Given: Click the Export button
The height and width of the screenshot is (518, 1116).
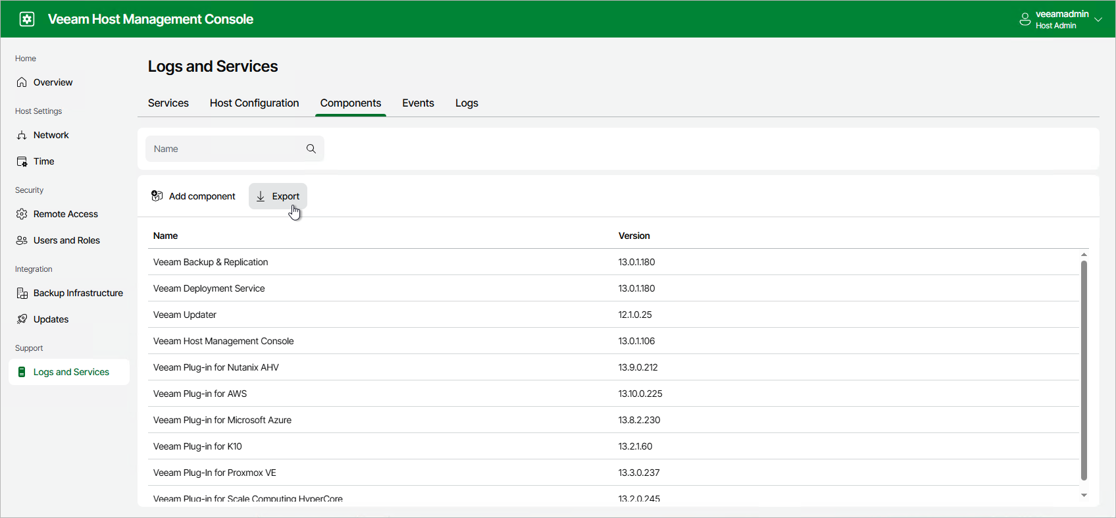Looking at the screenshot, I should click(x=278, y=196).
